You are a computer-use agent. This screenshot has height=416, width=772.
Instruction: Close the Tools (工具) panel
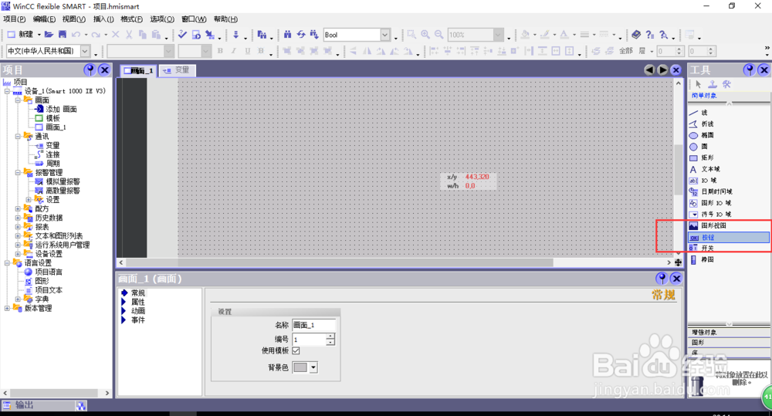coord(764,70)
